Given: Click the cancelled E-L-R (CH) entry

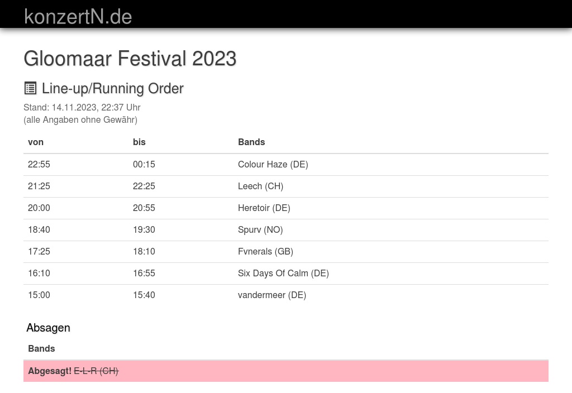Looking at the screenshot, I should [x=96, y=371].
